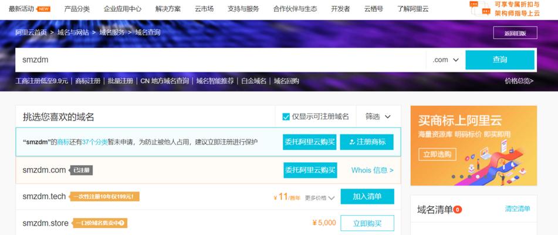
Task: Open the 开发者 menu
Action: click(x=340, y=9)
